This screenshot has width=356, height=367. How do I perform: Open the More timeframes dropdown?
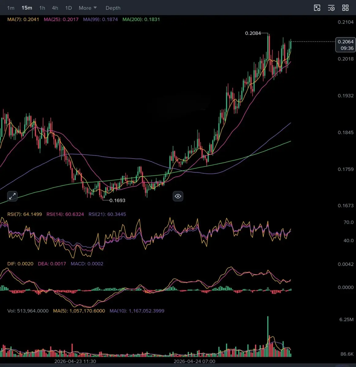pos(88,8)
